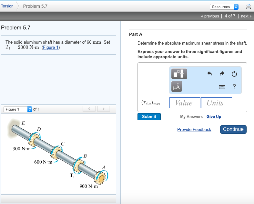The height and width of the screenshot is (204, 254).
Task: Open the Greek symbols and units tool
Action: (177, 86)
